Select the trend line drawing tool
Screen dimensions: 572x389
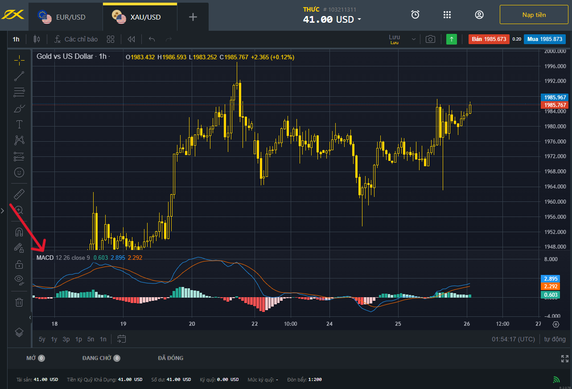(x=19, y=76)
